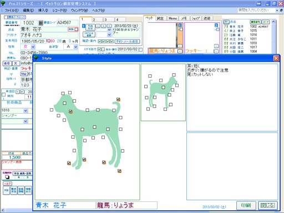Image resolution: width=284 pixels, height=213 pixels.
Task: Click the tree icon in Style title bar
Action: pos(36,58)
